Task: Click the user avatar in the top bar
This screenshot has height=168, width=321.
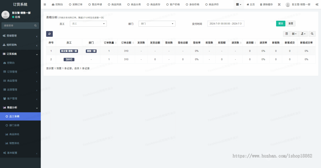Action: click(288, 4)
